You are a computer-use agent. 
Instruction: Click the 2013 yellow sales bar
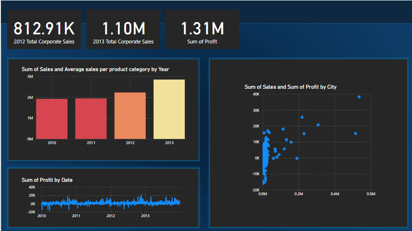(169, 109)
